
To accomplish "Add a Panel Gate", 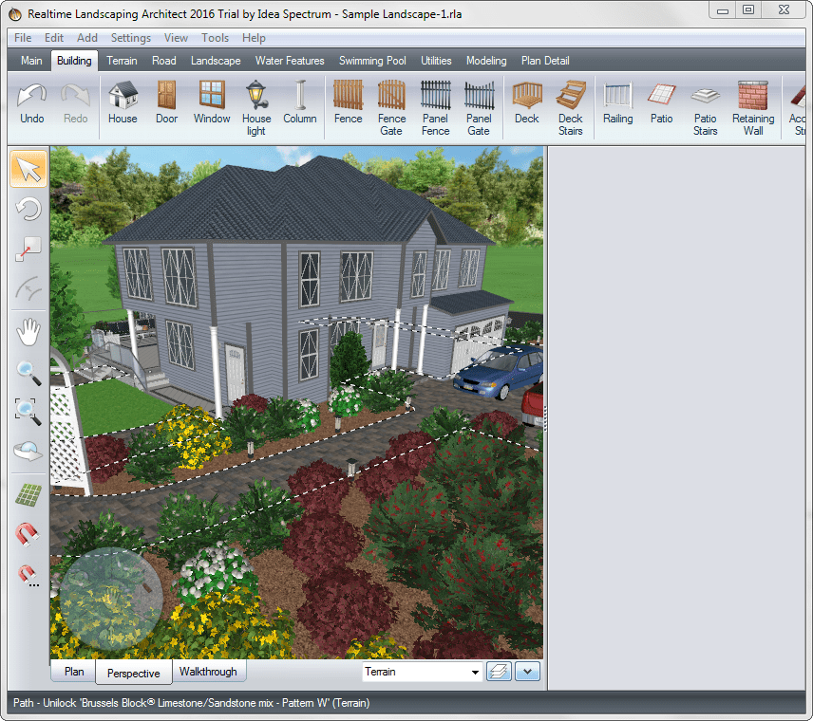I will point(479,108).
